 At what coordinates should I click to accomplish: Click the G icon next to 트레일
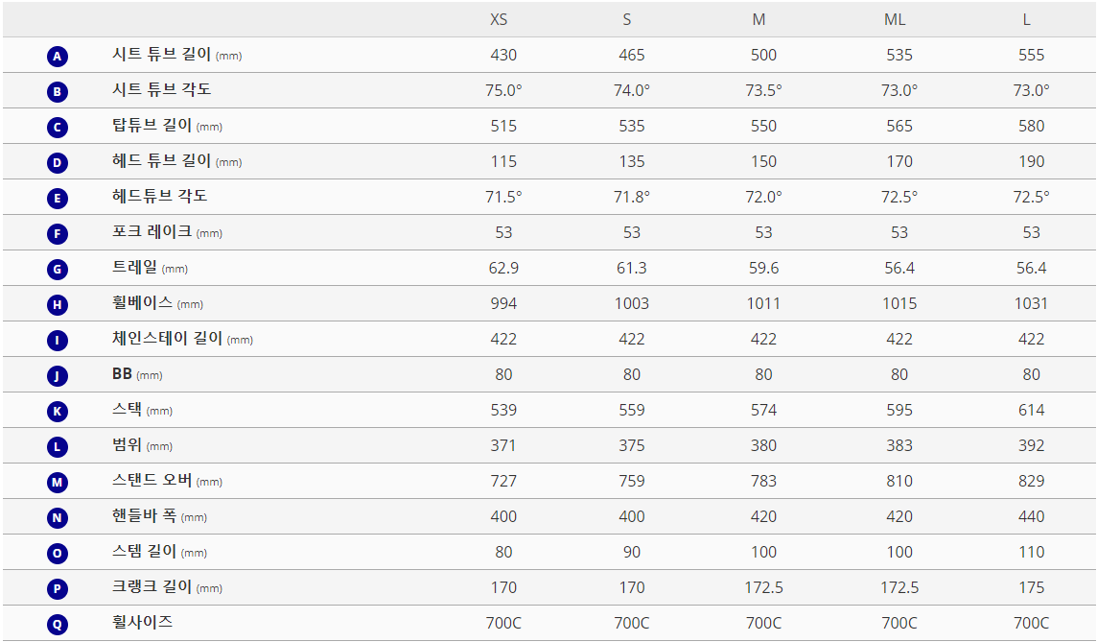tap(58, 270)
